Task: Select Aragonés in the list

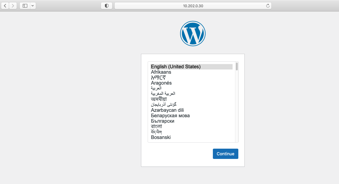Action: [x=191, y=83]
